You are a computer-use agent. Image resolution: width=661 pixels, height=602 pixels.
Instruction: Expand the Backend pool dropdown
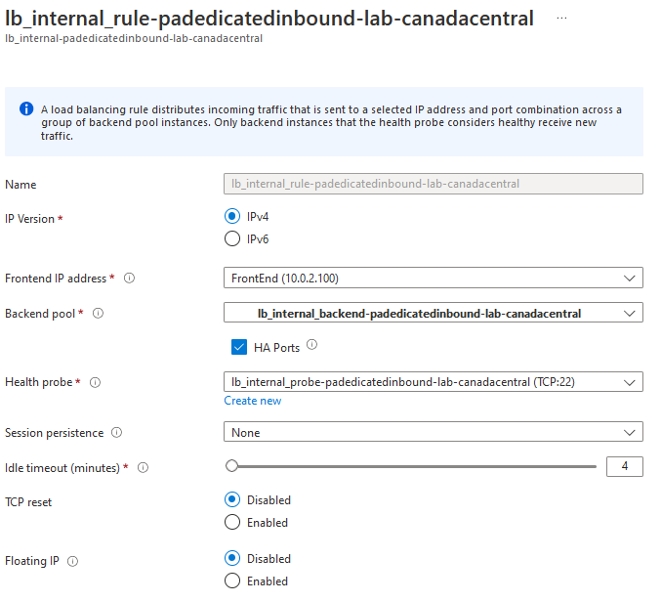[433, 314]
